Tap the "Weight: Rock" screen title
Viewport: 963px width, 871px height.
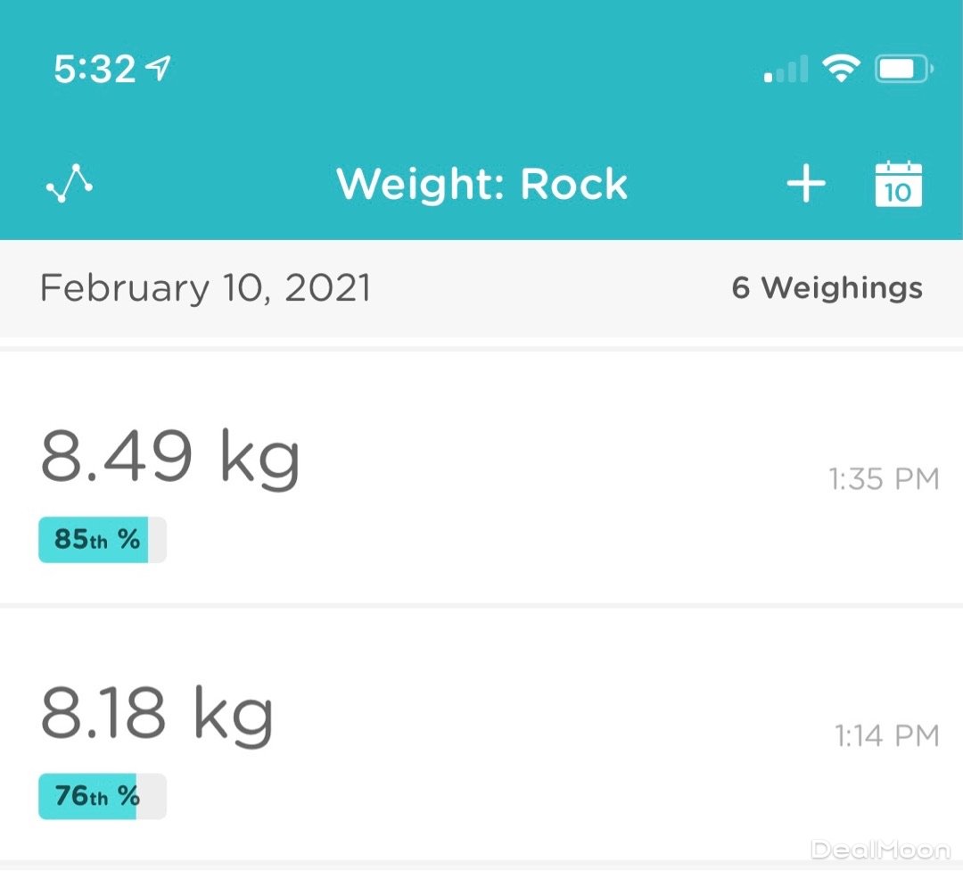tap(481, 184)
